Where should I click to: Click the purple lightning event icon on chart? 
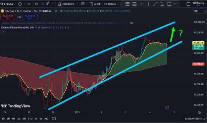pyautogui.click(x=167, y=107)
